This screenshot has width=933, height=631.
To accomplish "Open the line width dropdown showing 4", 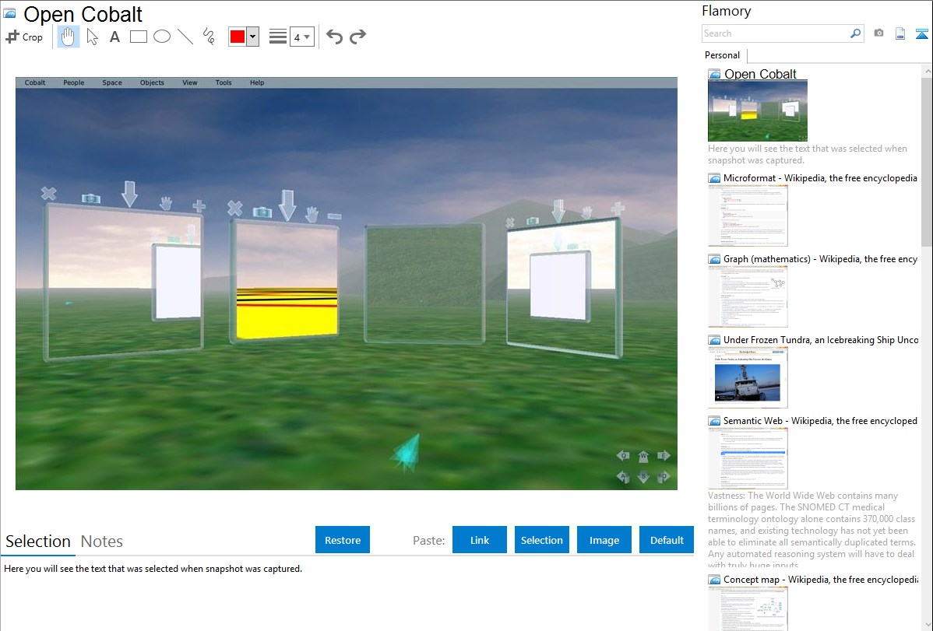I will tap(302, 37).
